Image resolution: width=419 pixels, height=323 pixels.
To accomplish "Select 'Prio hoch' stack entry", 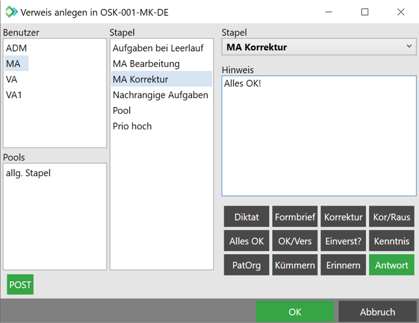I will (x=132, y=126).
